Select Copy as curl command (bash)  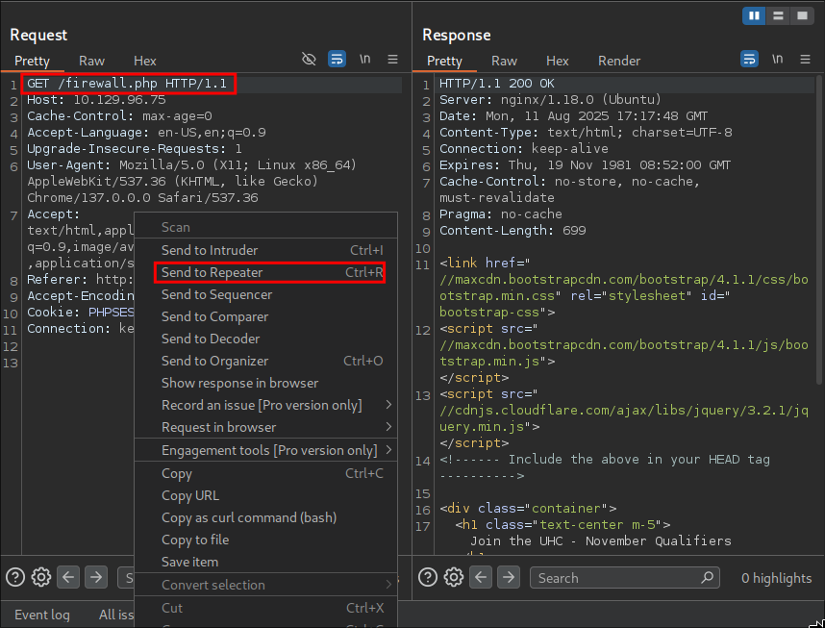[x=265, y=517]
